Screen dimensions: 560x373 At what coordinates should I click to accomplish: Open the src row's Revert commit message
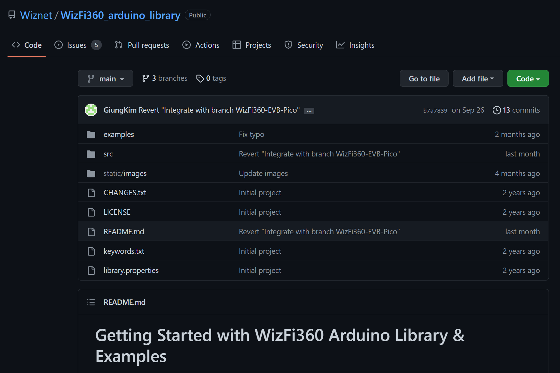pyautogui.click(x=319, y=154)
